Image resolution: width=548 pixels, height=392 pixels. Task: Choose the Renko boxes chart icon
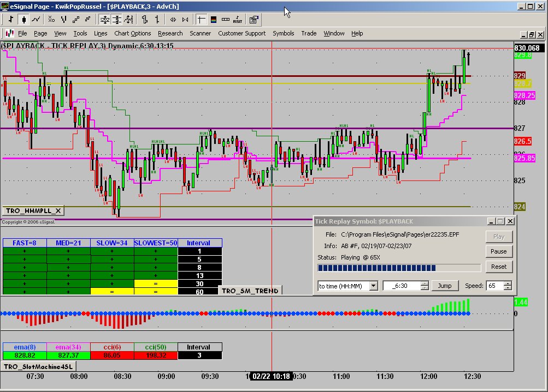(x=76, y=20)
